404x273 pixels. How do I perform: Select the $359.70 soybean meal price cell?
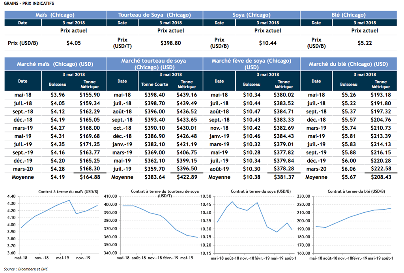coord(155,169)
